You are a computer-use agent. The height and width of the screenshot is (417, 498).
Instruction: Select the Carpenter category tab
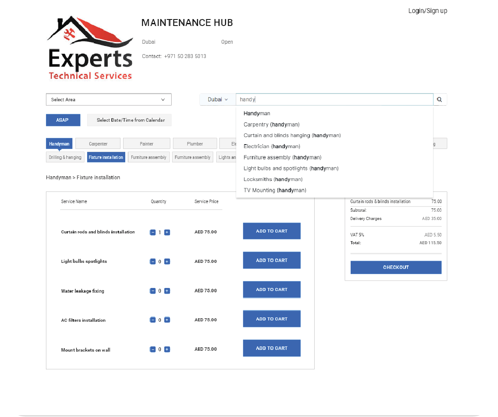point(98,144)
